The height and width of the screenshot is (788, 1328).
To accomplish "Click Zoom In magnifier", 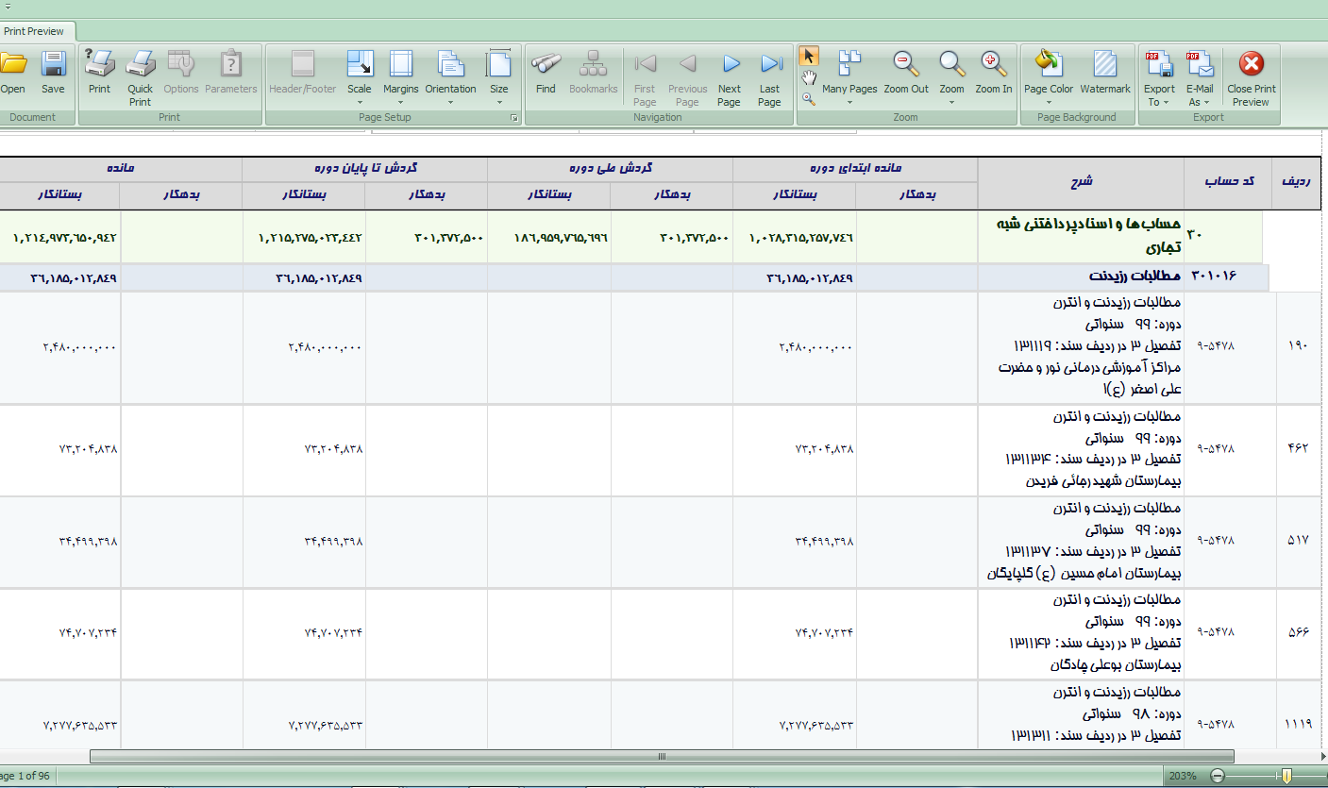I will tap(994, 72).
